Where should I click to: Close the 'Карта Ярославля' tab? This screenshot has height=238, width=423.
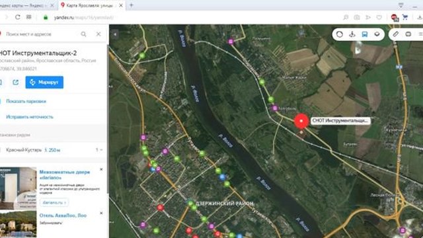click(121, 5)
